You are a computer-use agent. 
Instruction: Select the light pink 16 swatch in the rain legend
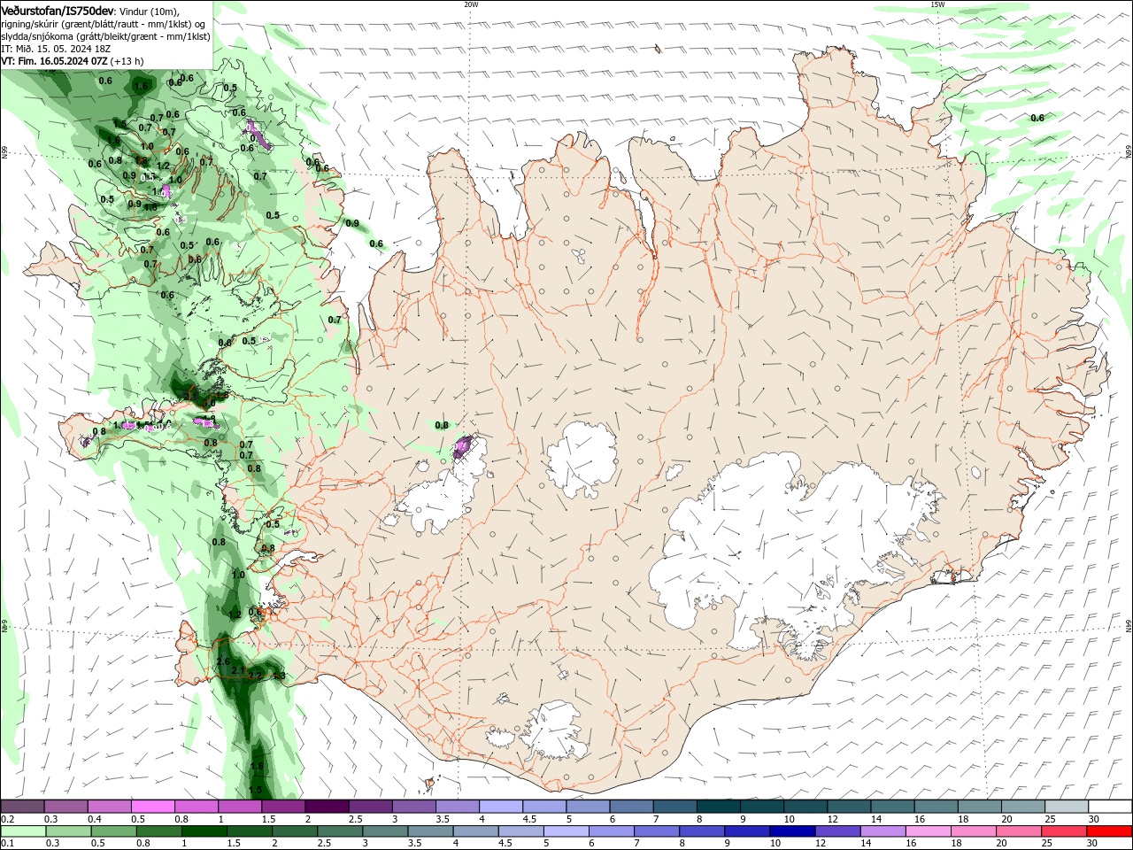click(927, 831)
